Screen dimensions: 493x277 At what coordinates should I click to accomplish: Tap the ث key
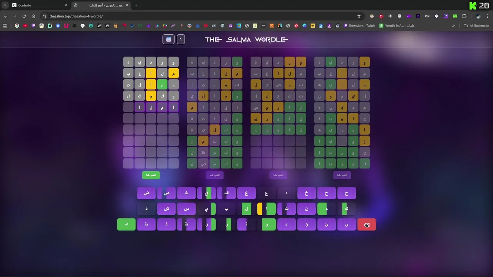(x=186, y=193)
